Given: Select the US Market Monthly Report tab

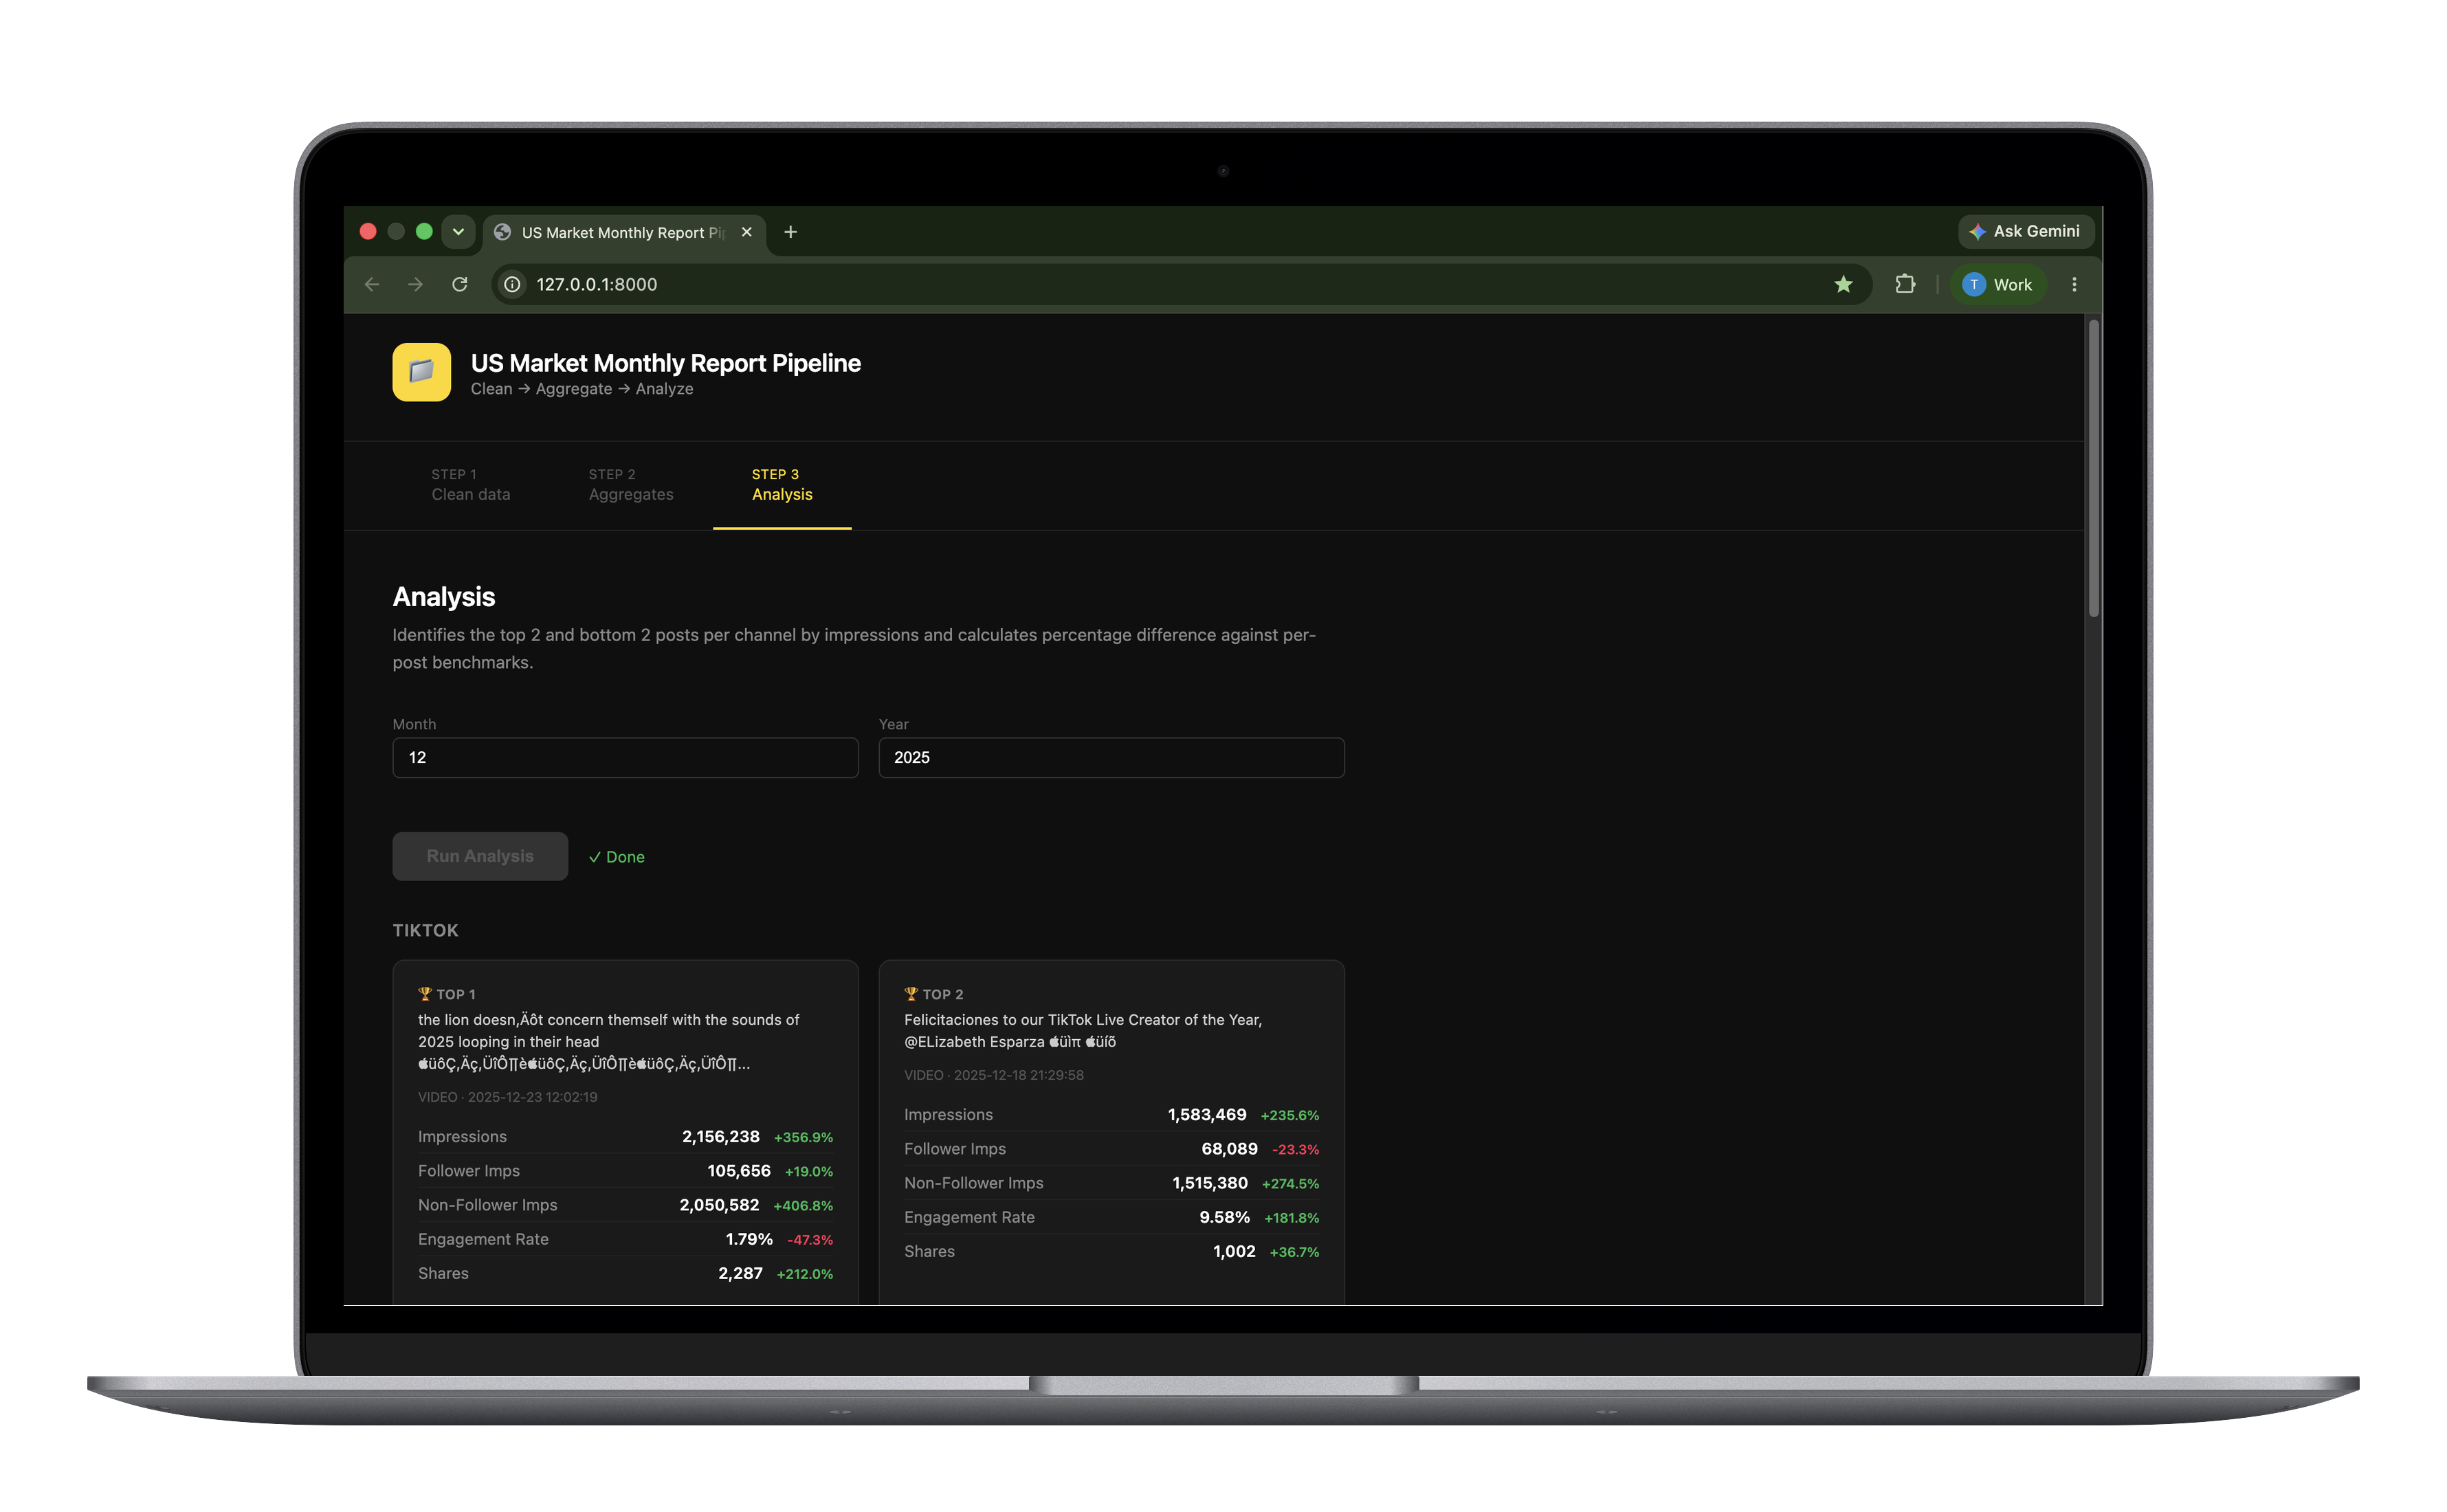Looking at the screenshot, I should pos(625,233).
